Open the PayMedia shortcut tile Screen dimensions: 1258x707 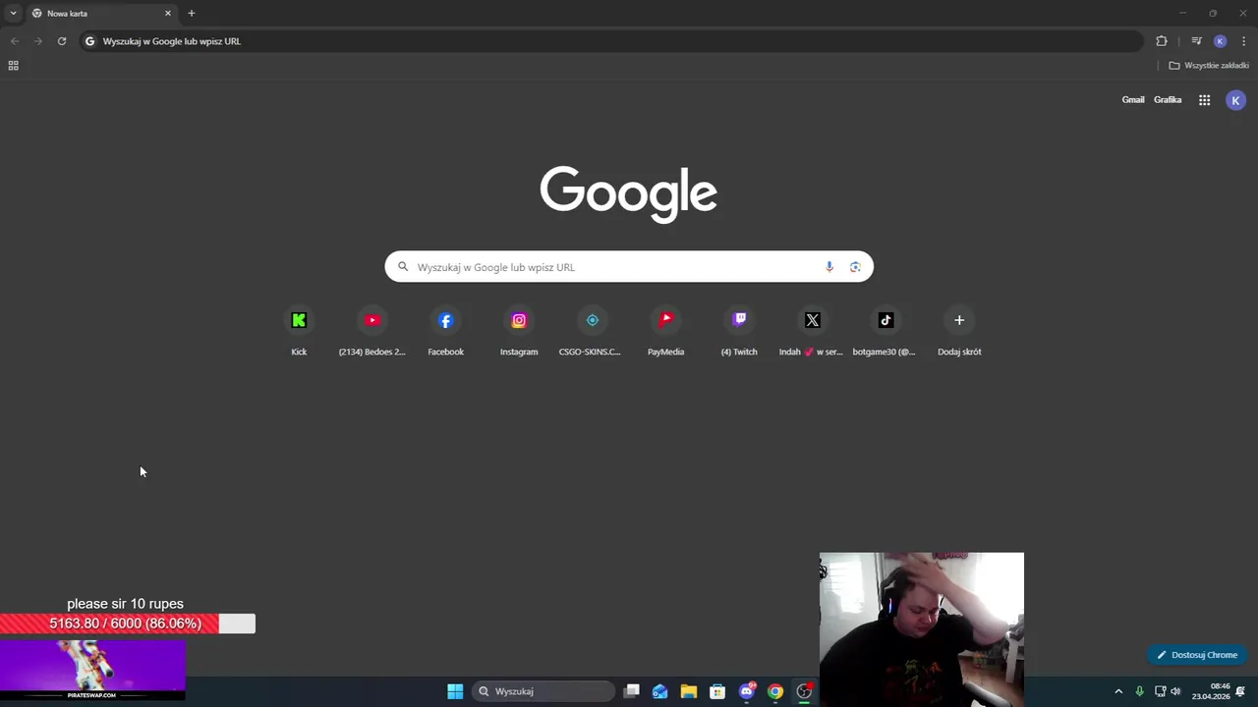[x=665, y=331]
